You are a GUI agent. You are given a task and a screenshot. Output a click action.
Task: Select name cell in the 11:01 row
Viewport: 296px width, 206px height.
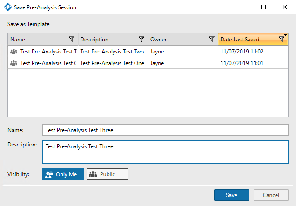43,63
